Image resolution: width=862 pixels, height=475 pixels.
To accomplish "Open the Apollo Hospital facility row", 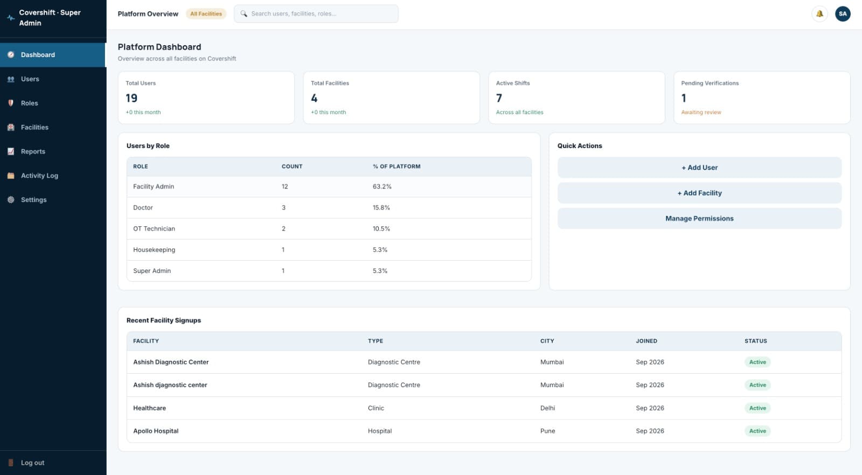I will (x=484, y=431).
